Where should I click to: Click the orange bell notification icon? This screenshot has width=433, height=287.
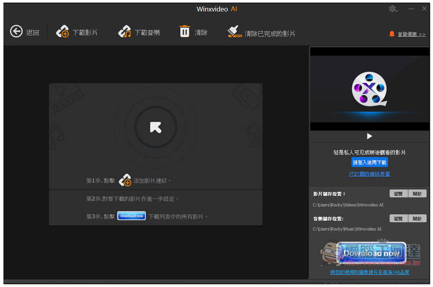tap(391, 34)
